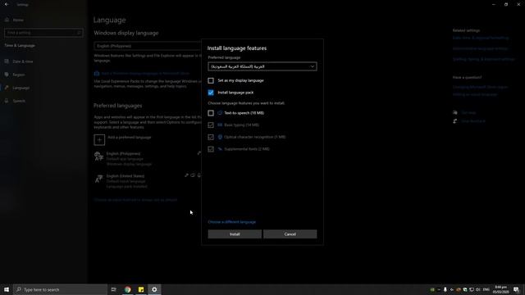Click the English (Philippines) language icon
The image size is (525, 295).
point(98,157)
